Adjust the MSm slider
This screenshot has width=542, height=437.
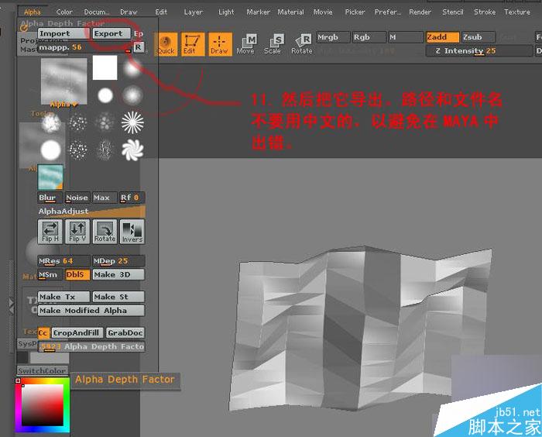pyautogui.click(x=50, y=275)
